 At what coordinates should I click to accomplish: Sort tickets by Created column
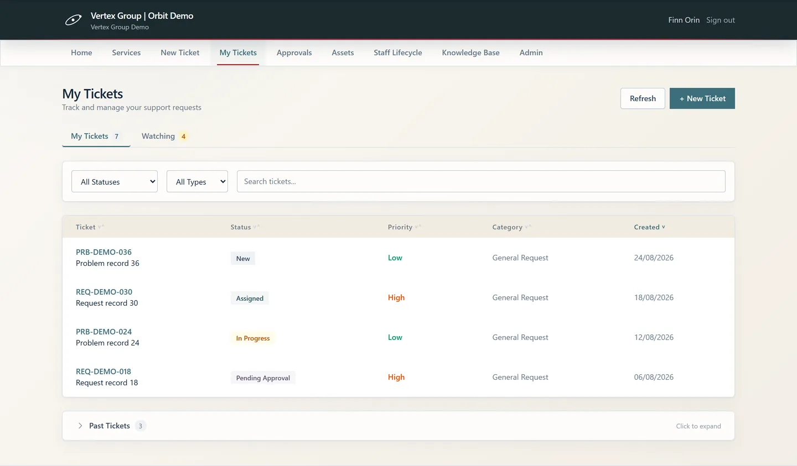[x=650, y=227]
